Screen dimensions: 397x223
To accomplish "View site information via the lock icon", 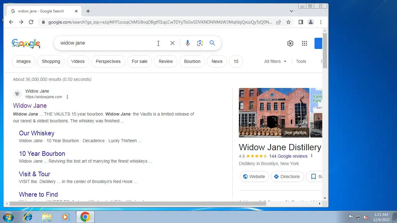I will [43, 22].
